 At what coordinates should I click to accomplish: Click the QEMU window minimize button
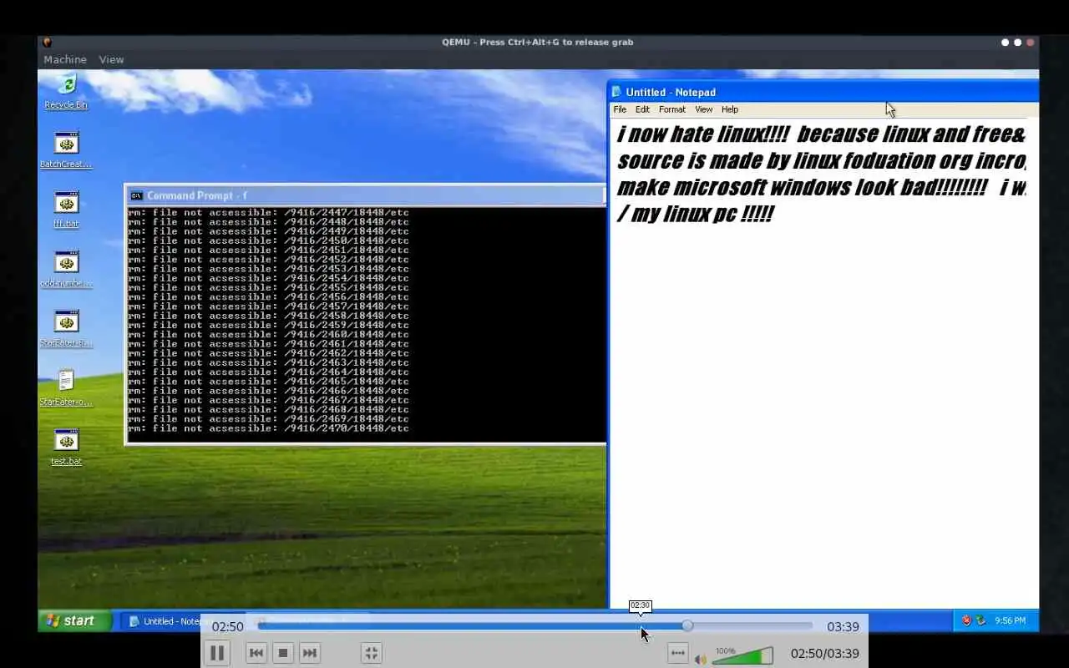[x=1005, y=43]
